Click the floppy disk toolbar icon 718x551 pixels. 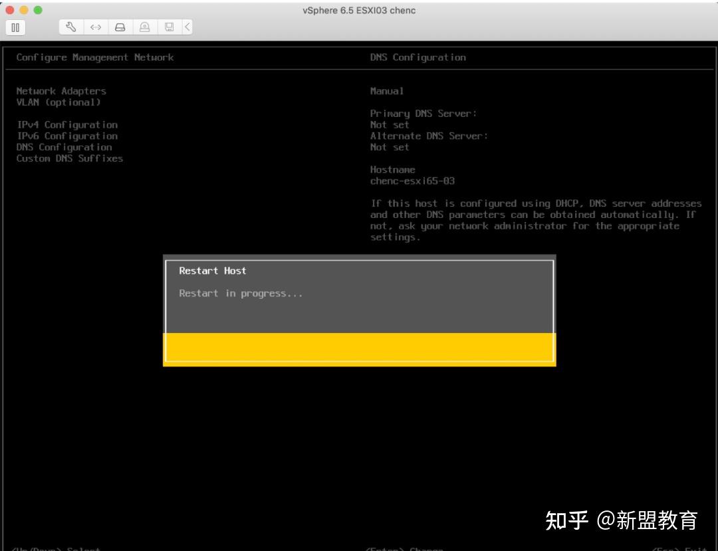coord(170,27)
